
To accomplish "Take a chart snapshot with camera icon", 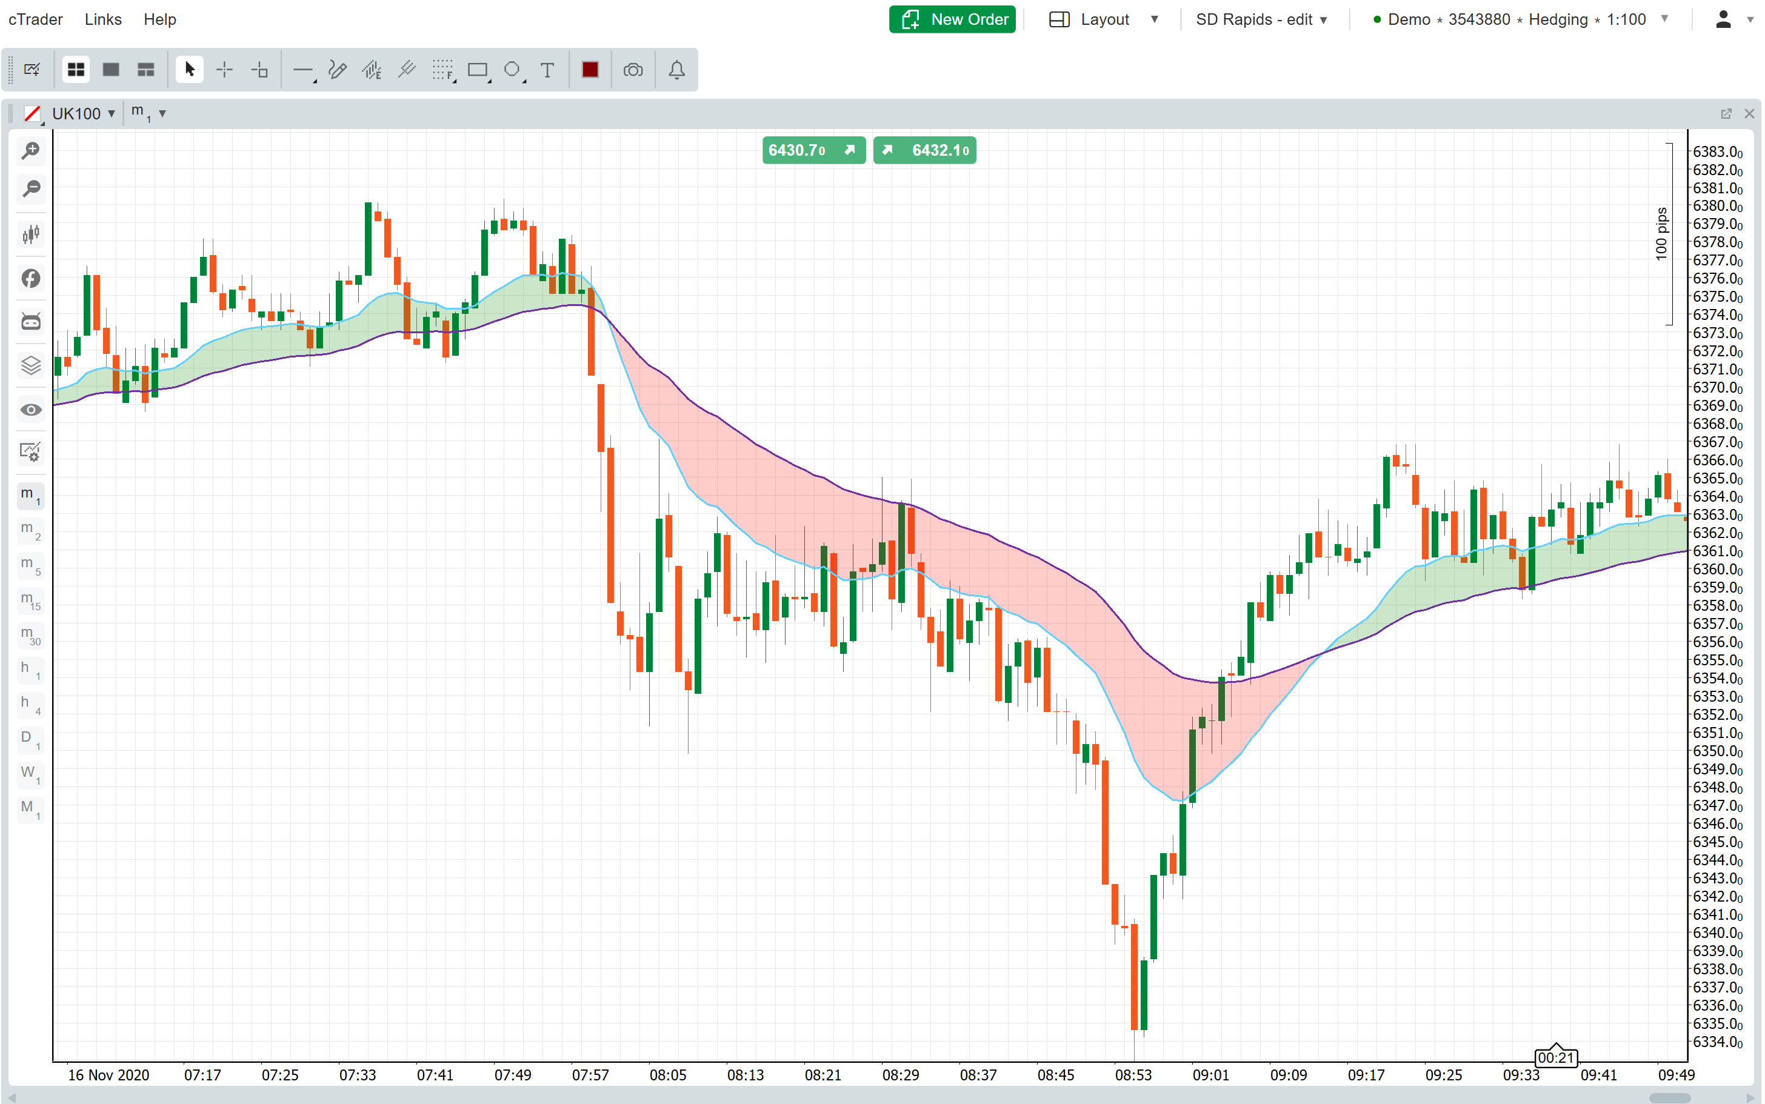I will coord(634,70).
